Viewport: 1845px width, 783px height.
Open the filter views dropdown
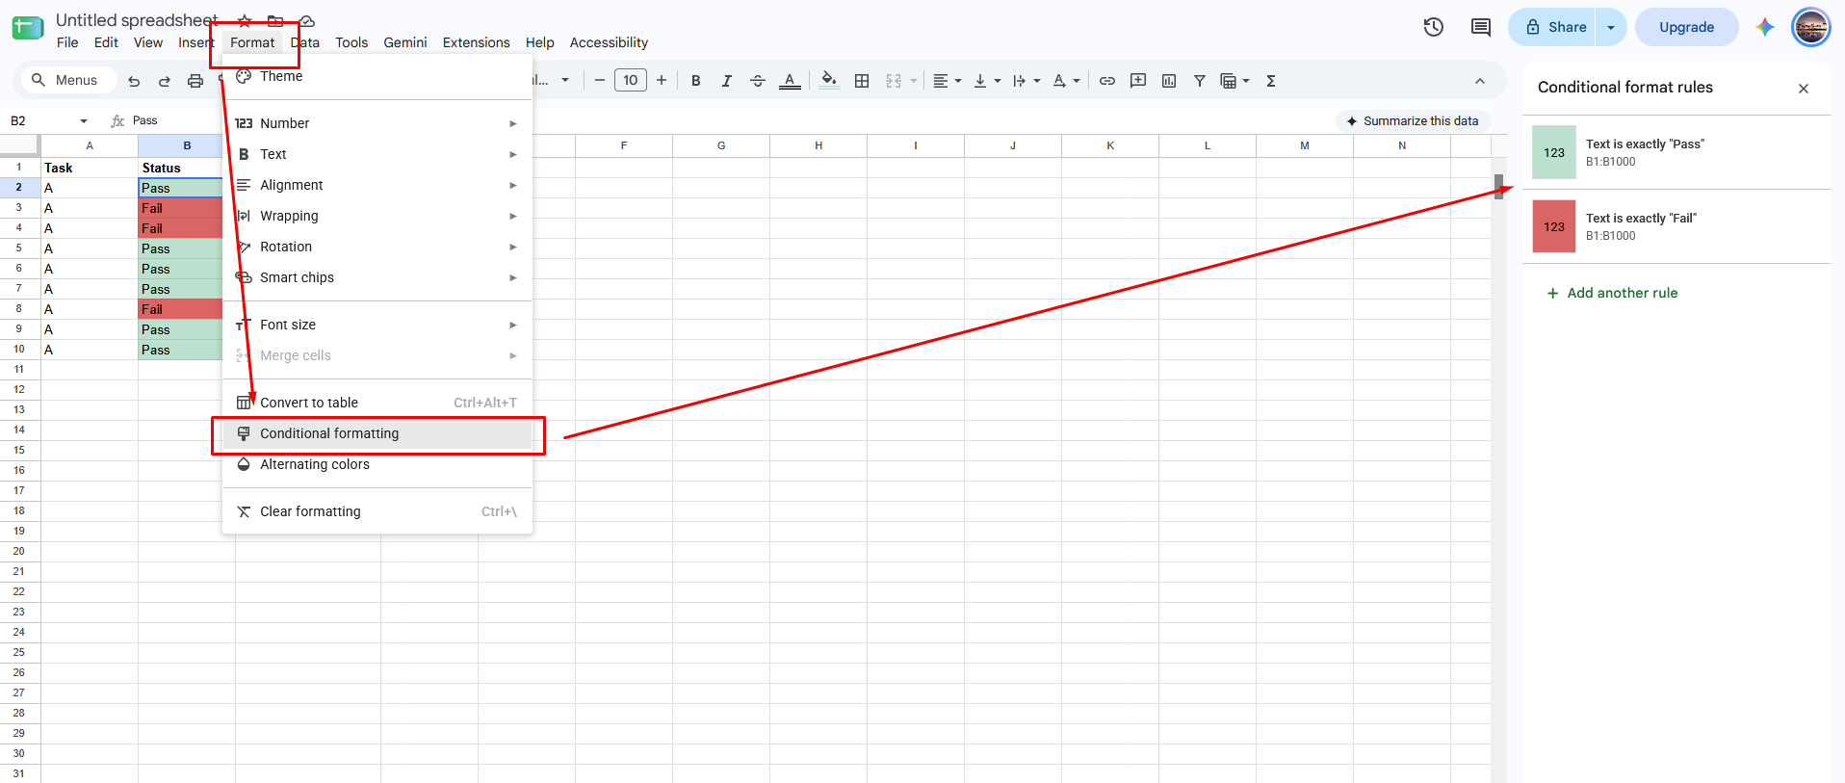click(1234, 81)
